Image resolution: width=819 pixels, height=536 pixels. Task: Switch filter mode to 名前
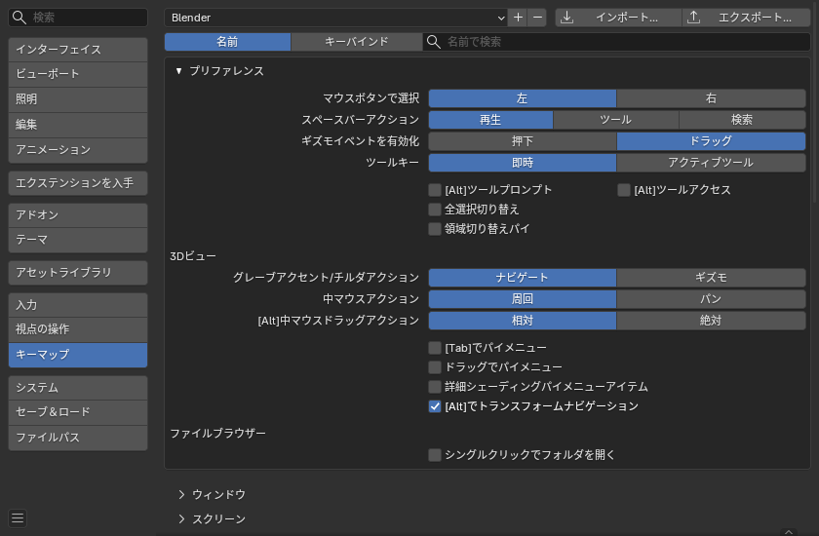[227, 42]
